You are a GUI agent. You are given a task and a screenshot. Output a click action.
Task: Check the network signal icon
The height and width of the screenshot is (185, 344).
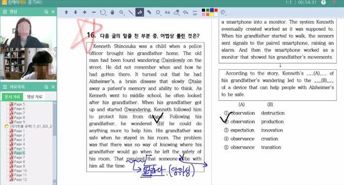coord(334,2)
